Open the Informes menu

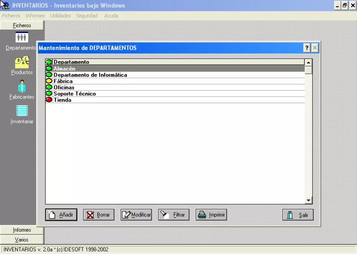[35, 16]
